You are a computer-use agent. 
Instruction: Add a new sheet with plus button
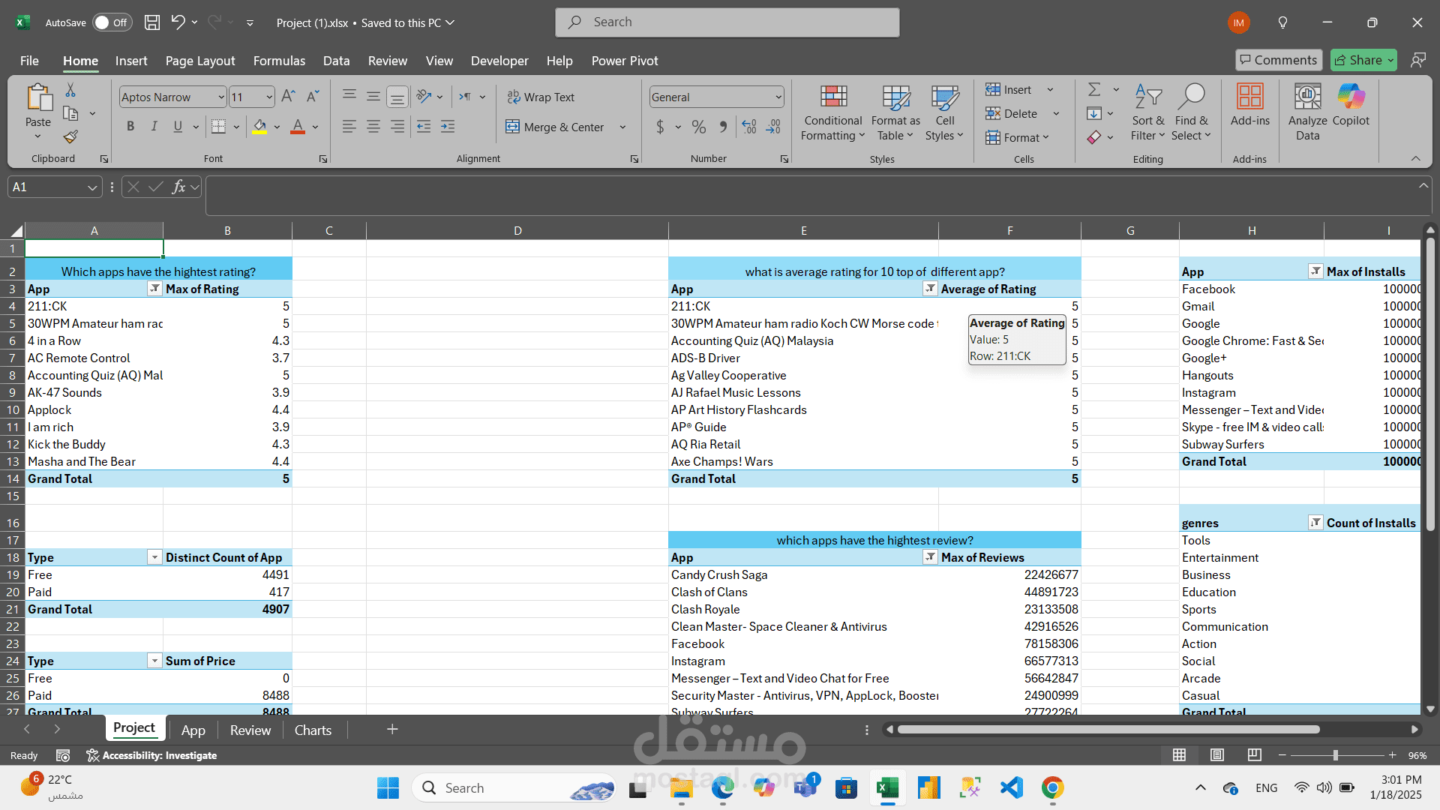[392, 729]
